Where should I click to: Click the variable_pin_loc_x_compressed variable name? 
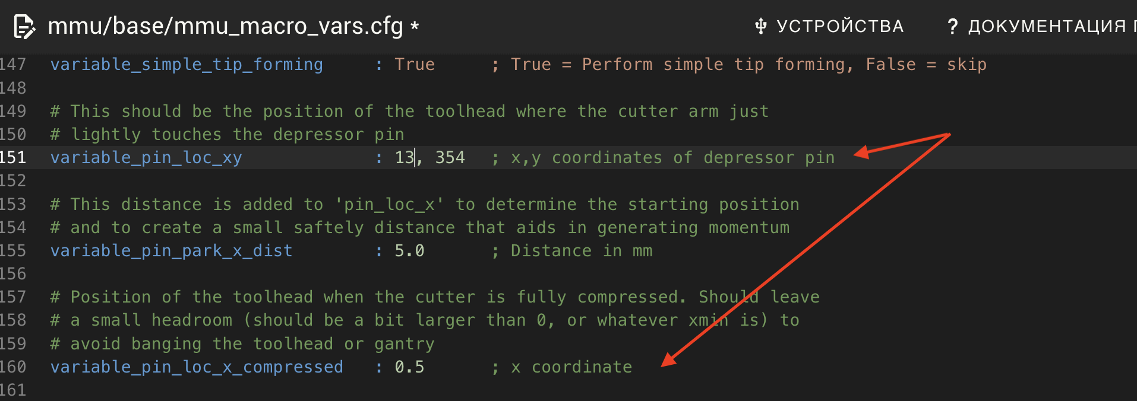click(x=197, y=367)
